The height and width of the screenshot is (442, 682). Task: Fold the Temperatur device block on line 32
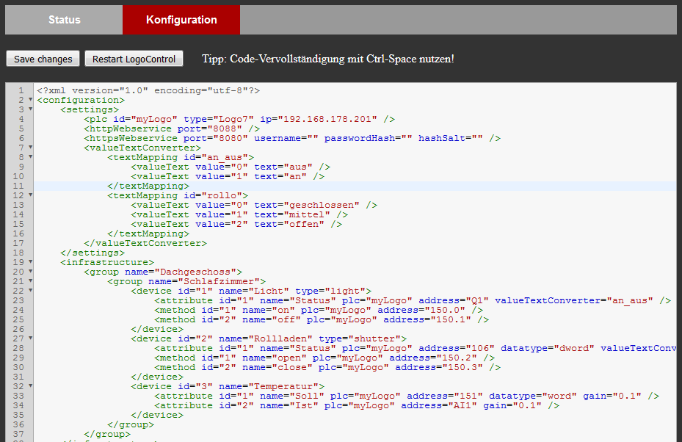click(x=30, y=386)
